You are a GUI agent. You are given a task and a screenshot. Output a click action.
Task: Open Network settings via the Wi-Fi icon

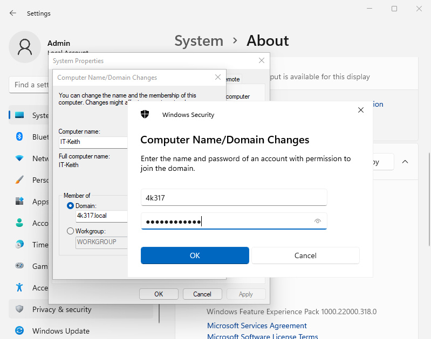[x=19, y=158]
